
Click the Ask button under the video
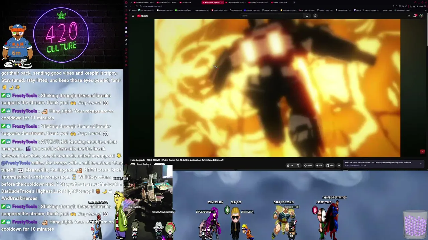319,165
